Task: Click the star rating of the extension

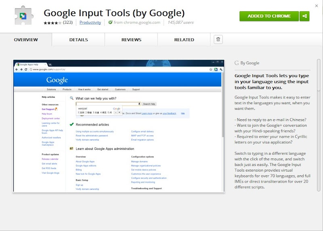Action: point(52,23)
